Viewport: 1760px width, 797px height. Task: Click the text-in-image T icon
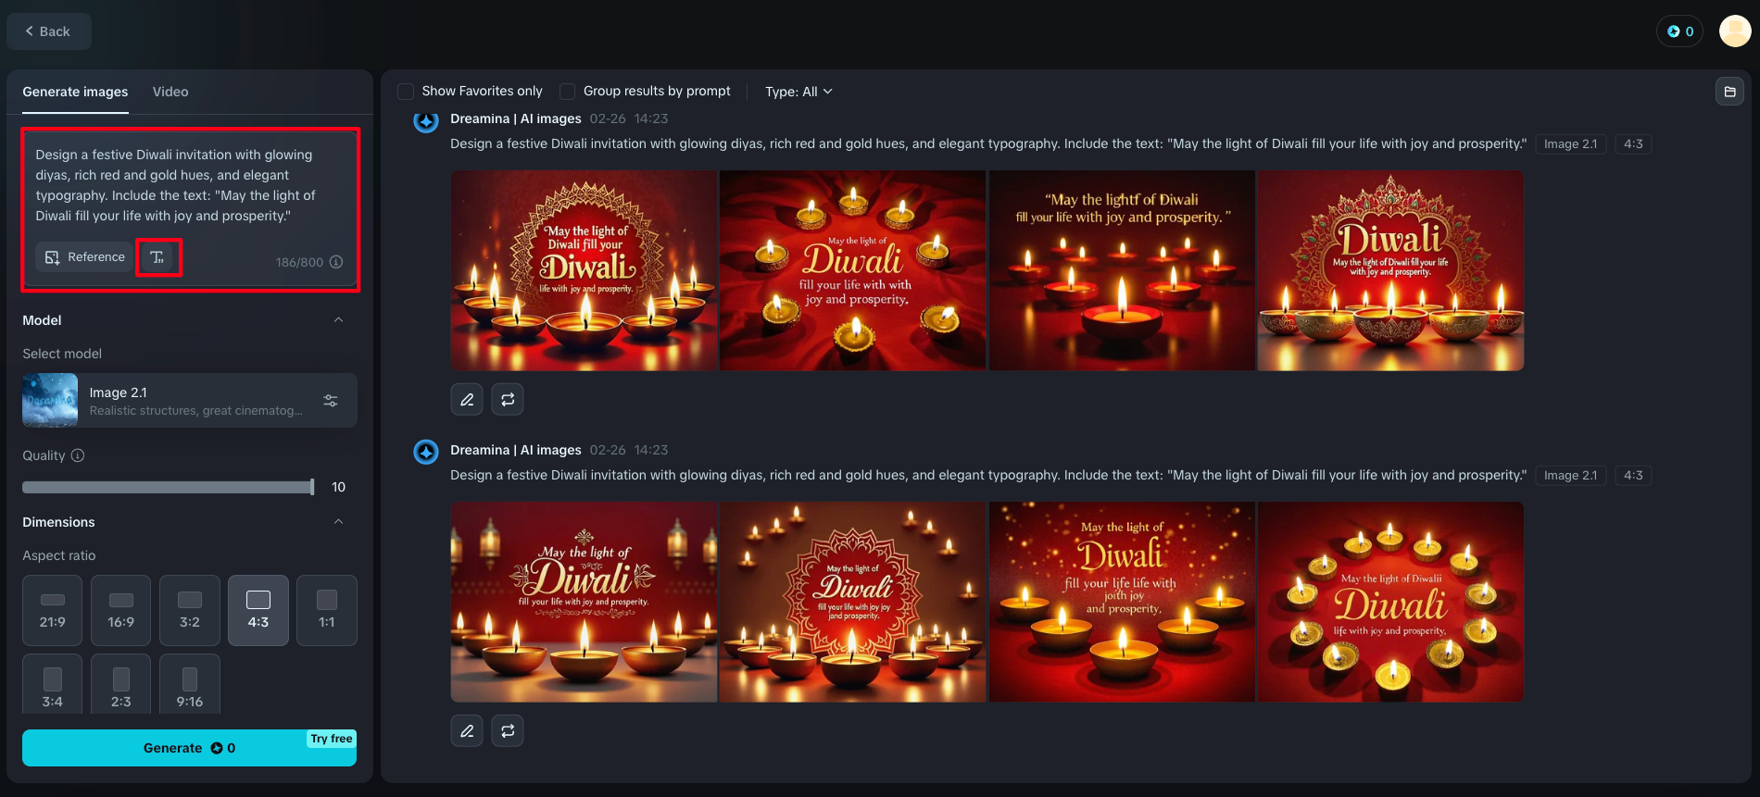(157, 257)
